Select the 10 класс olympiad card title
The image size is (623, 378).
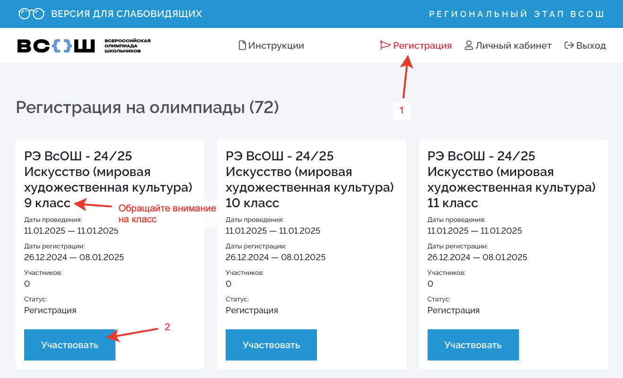[x=310, y=179]
